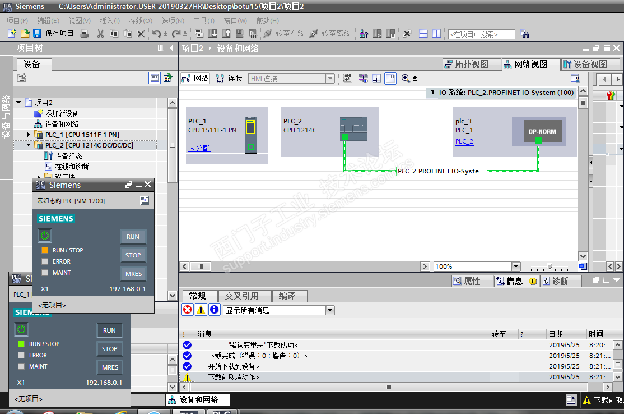Screen dimensions: 624x414
Task: Split the editor space vertically
Action: coord(436,34)
